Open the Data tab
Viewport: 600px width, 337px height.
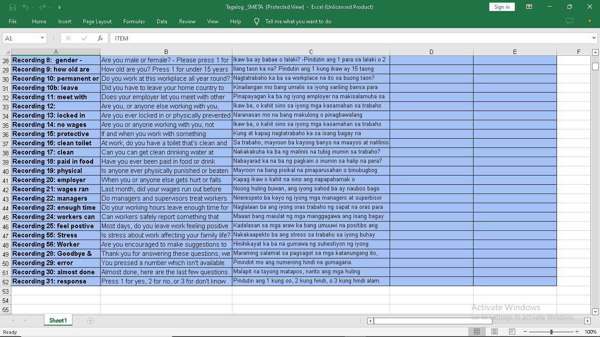[x=162, y=22]
